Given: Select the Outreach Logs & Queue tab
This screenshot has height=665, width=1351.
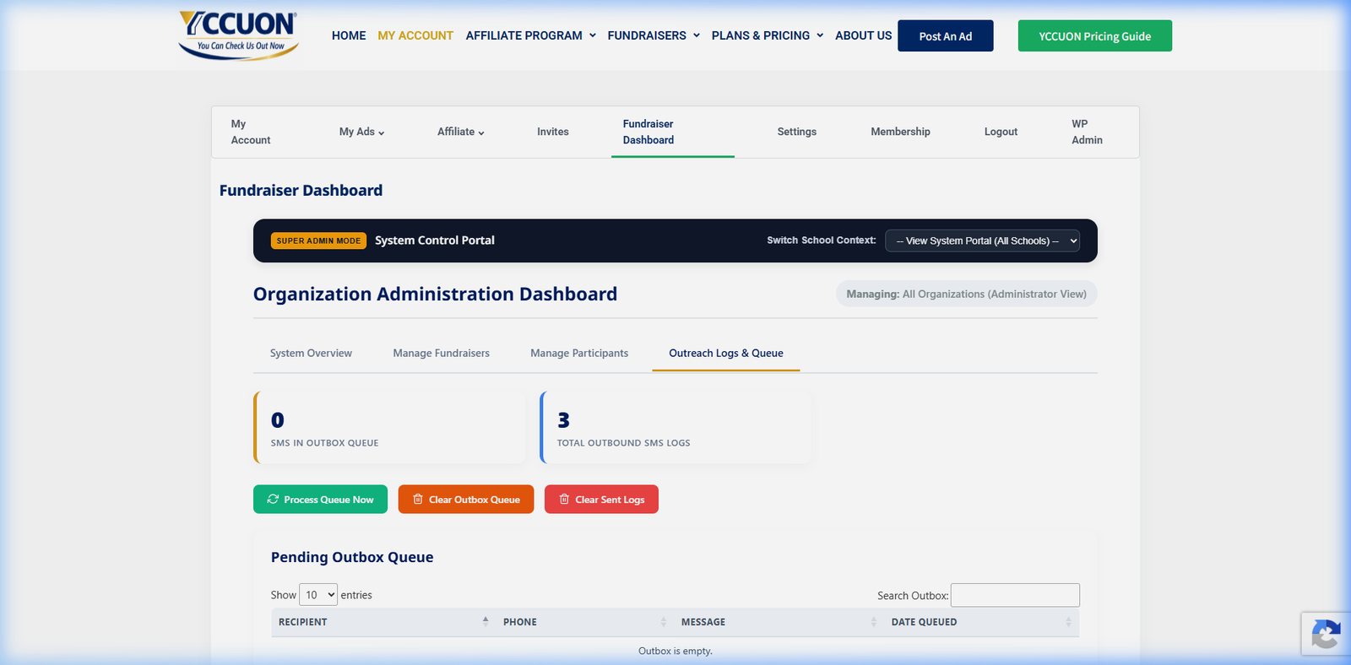Looking at the screenshot, I should (726, 353).
